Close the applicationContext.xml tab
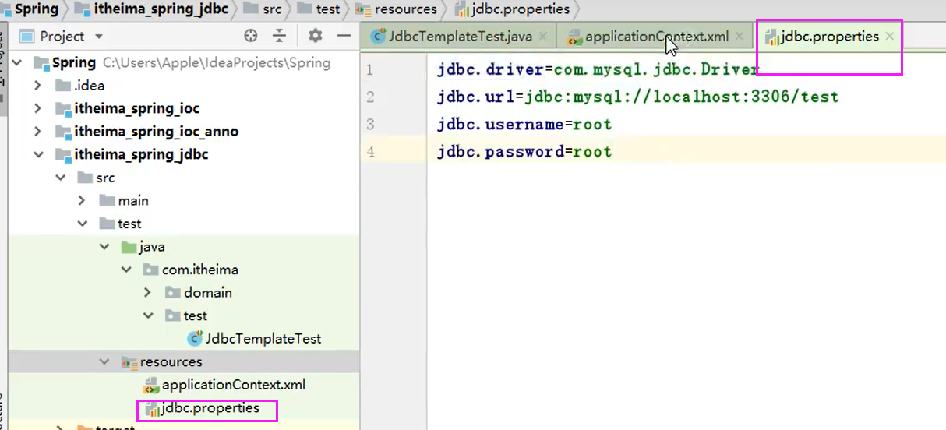 (x=740, y=36)
